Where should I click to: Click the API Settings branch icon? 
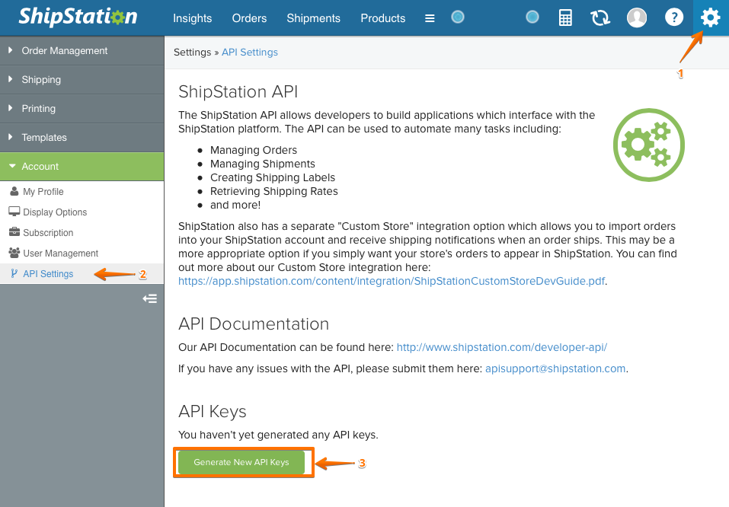tap(14, 273)
